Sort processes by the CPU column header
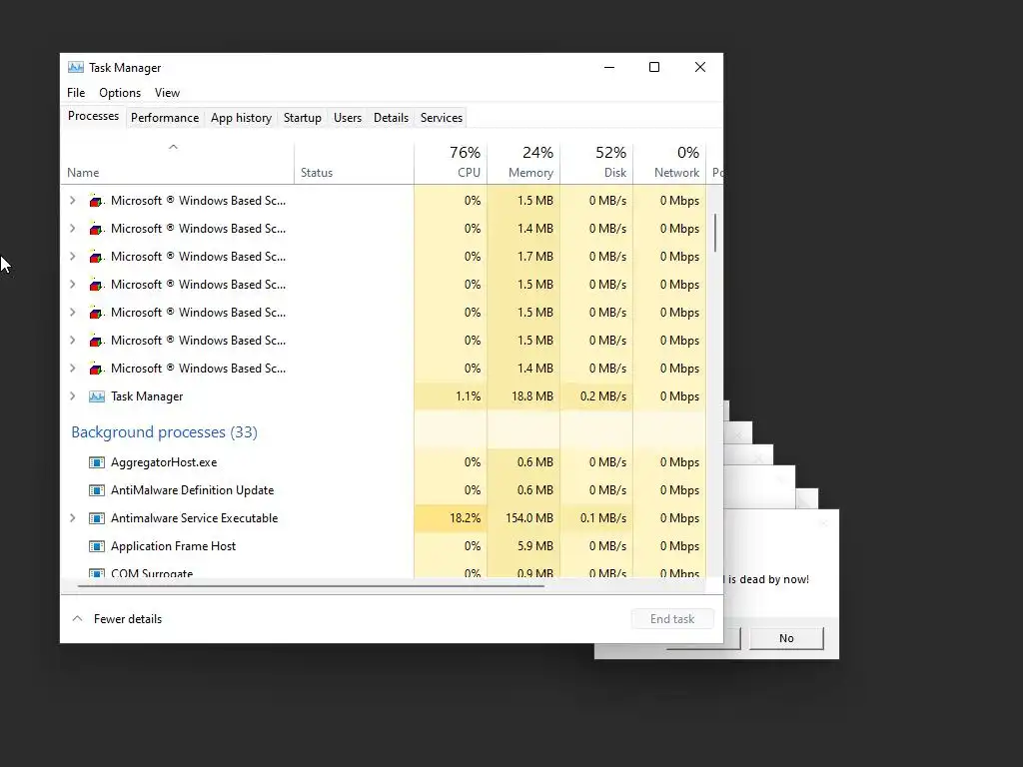1023x767 pixels. [x=451, y=162]
